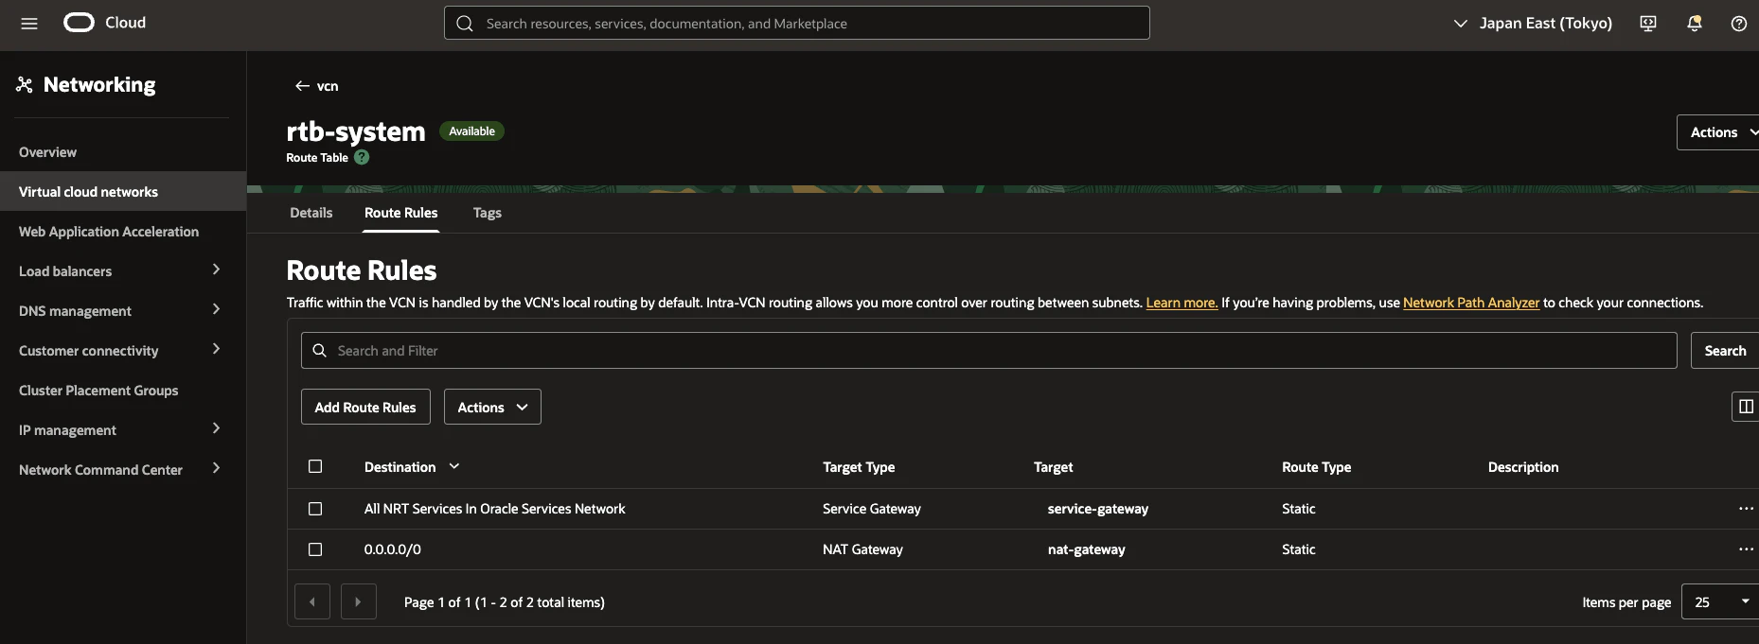Expand Load balancers submenu
Viewport: 1759px width, 644px height.
coord(216,270)
